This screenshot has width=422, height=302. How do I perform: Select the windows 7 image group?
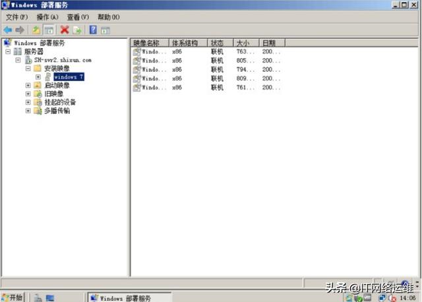69,77
